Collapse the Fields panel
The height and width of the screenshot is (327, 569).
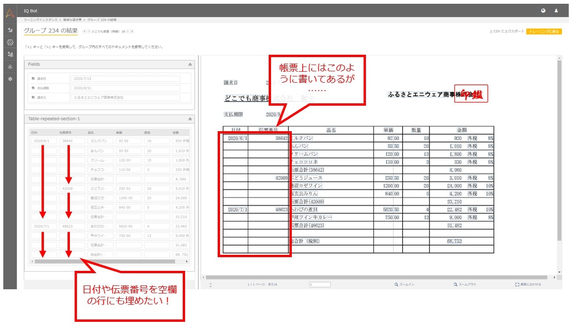coord(190,64)
